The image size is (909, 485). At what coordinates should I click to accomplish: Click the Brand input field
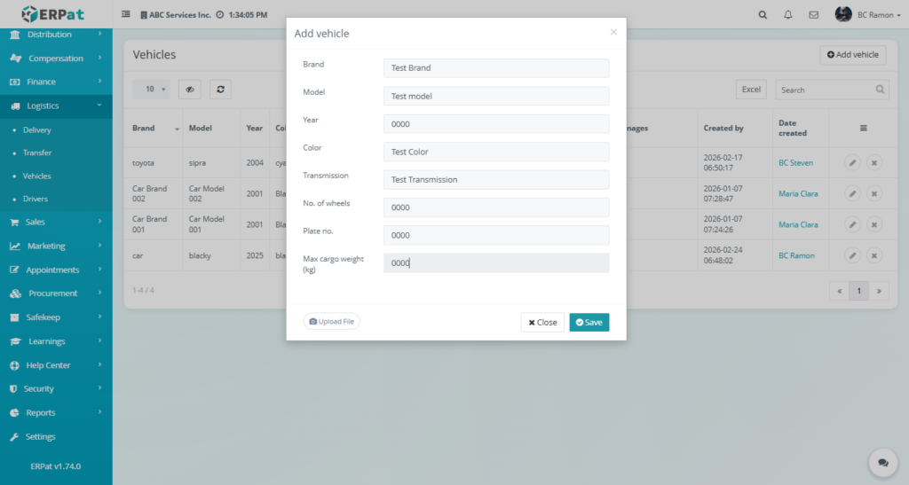coord(496,67)
